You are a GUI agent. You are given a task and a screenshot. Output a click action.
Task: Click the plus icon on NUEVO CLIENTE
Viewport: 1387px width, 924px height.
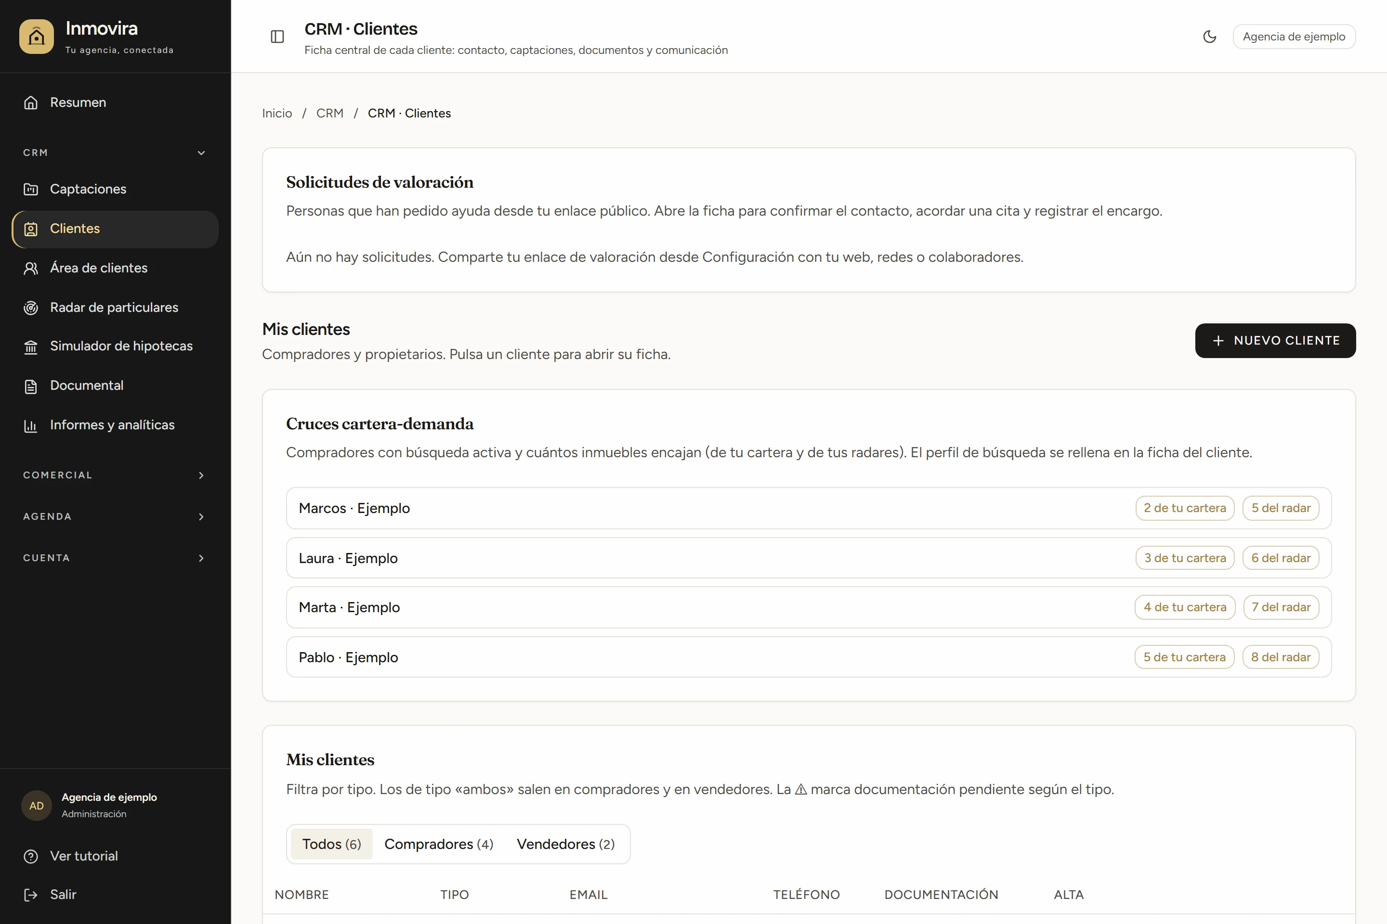1218,341
